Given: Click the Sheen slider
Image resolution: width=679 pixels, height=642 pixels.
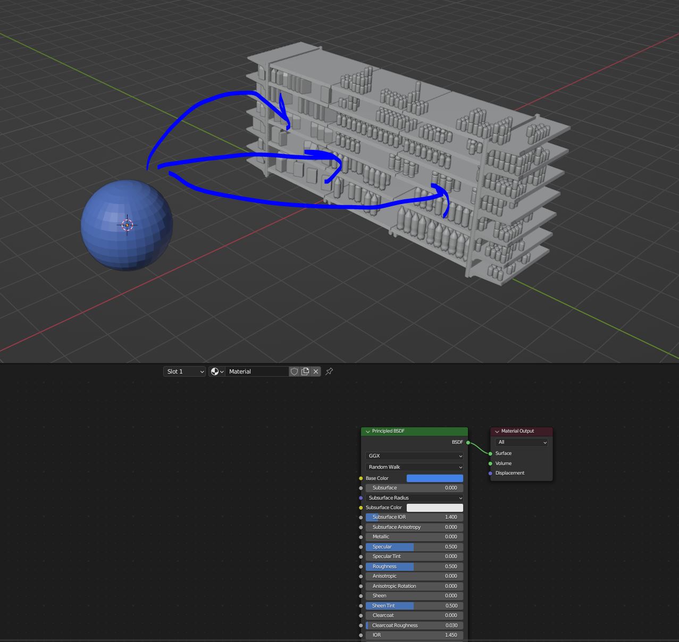Looking at the screenshot, I should 414,596.
